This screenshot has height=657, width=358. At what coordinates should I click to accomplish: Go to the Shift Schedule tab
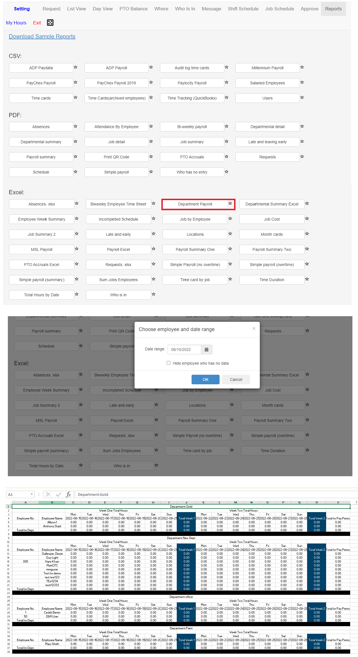click(x=243, y=9)
